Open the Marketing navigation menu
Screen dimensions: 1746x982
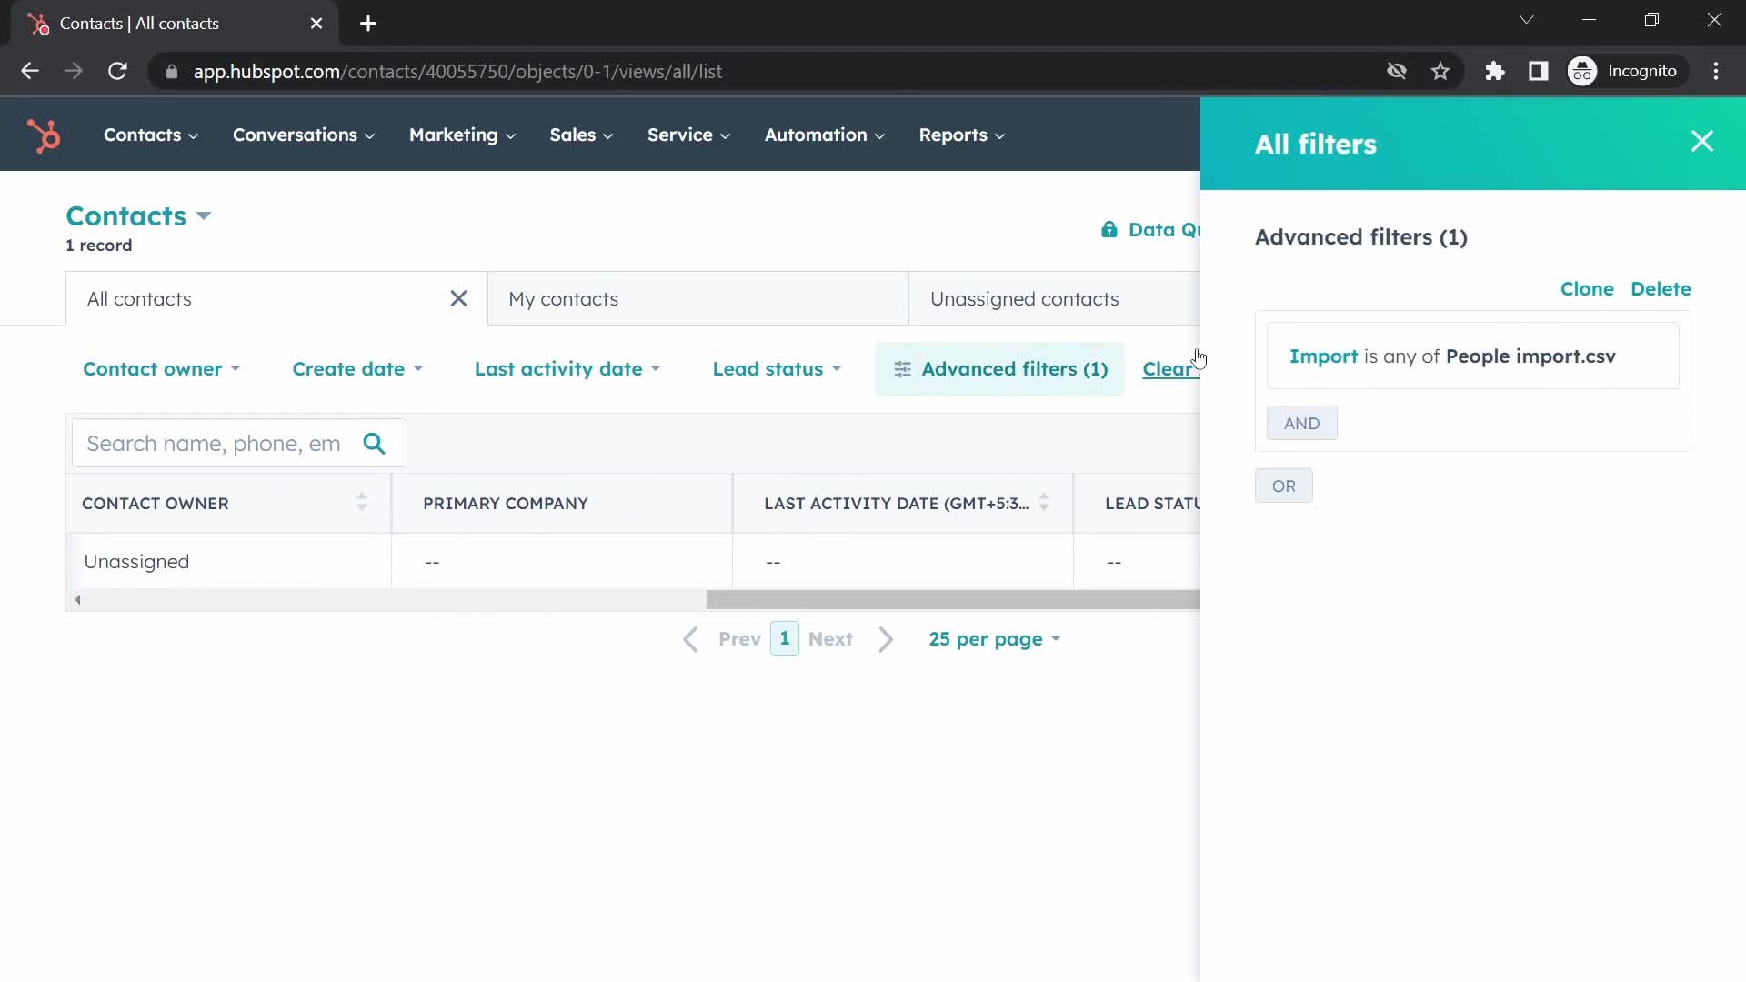click(462, 135)
